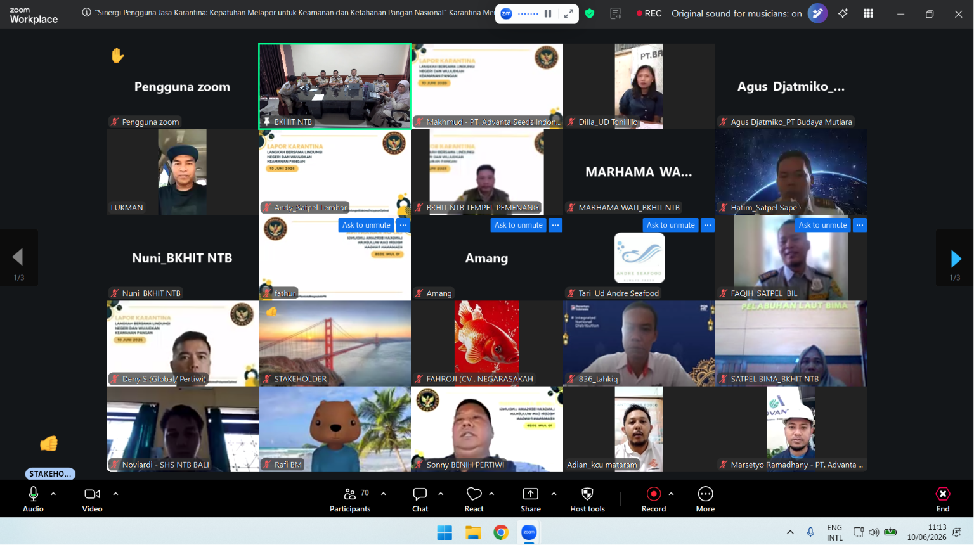Click the microphone icon in the system tray

pyautogui.click(x=810, y=532)
